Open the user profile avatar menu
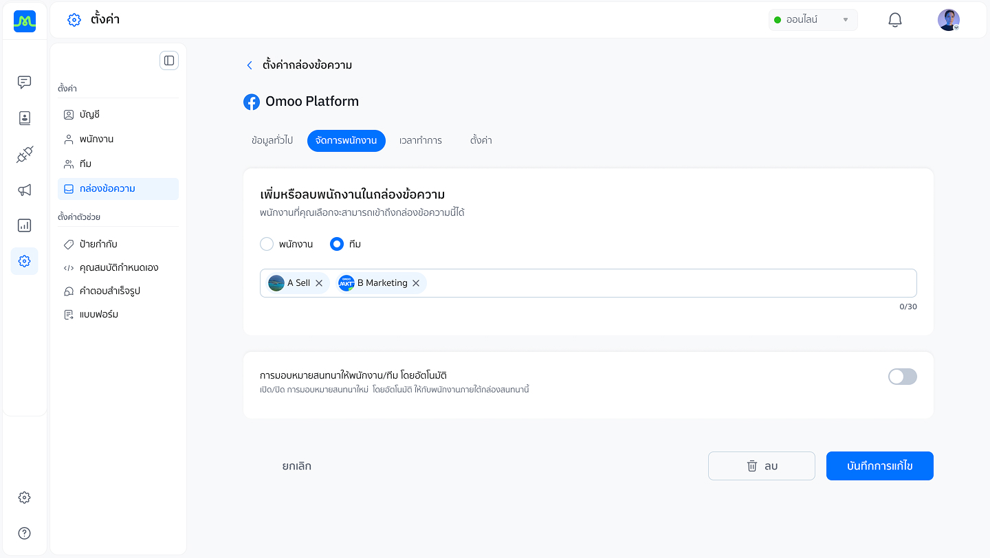The height and width of the screenshot is (558, 990). coord(949,20)
